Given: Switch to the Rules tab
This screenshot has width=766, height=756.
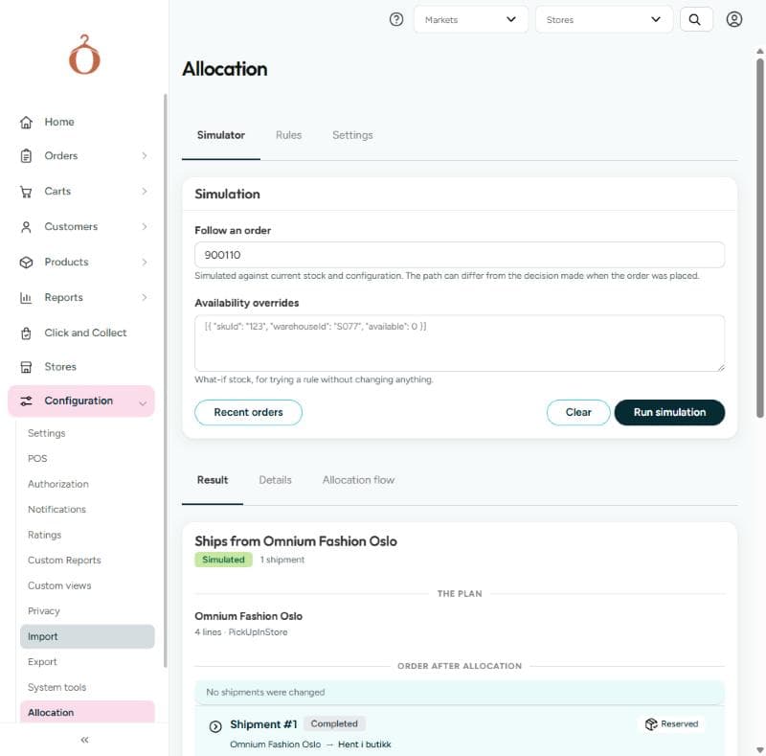Looking at the screenshot, I should point(289,135).
